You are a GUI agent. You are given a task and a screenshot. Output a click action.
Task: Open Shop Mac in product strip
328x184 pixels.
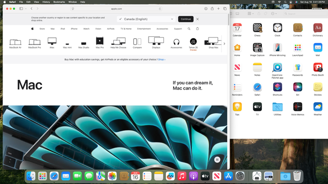(213, 43)
